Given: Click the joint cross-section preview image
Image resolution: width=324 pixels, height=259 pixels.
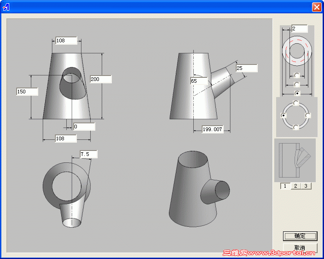Looking at the screenshot, I should 295,160.
